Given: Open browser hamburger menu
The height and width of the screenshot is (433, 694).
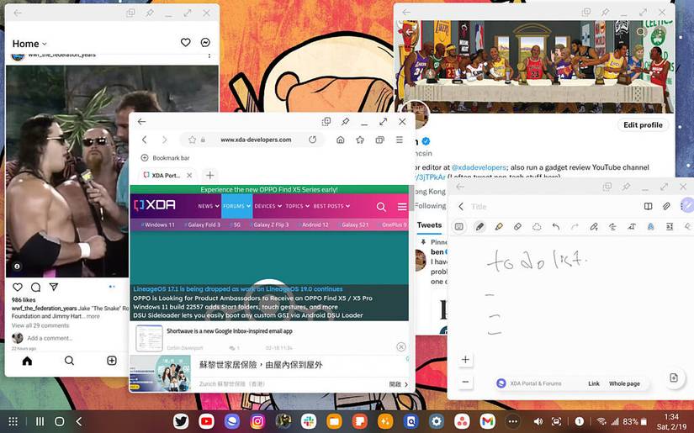Looking at the screenshot, I should (400, 140).
